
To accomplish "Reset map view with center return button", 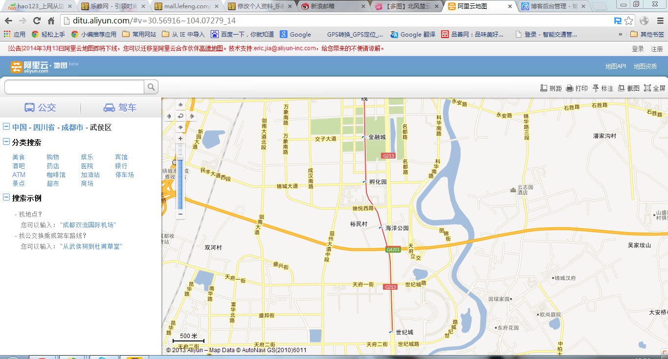I will [x=180, y=116].
